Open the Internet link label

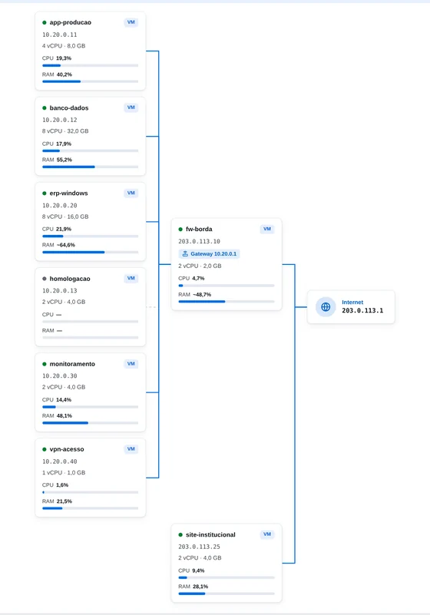click(x=352, y=302)
